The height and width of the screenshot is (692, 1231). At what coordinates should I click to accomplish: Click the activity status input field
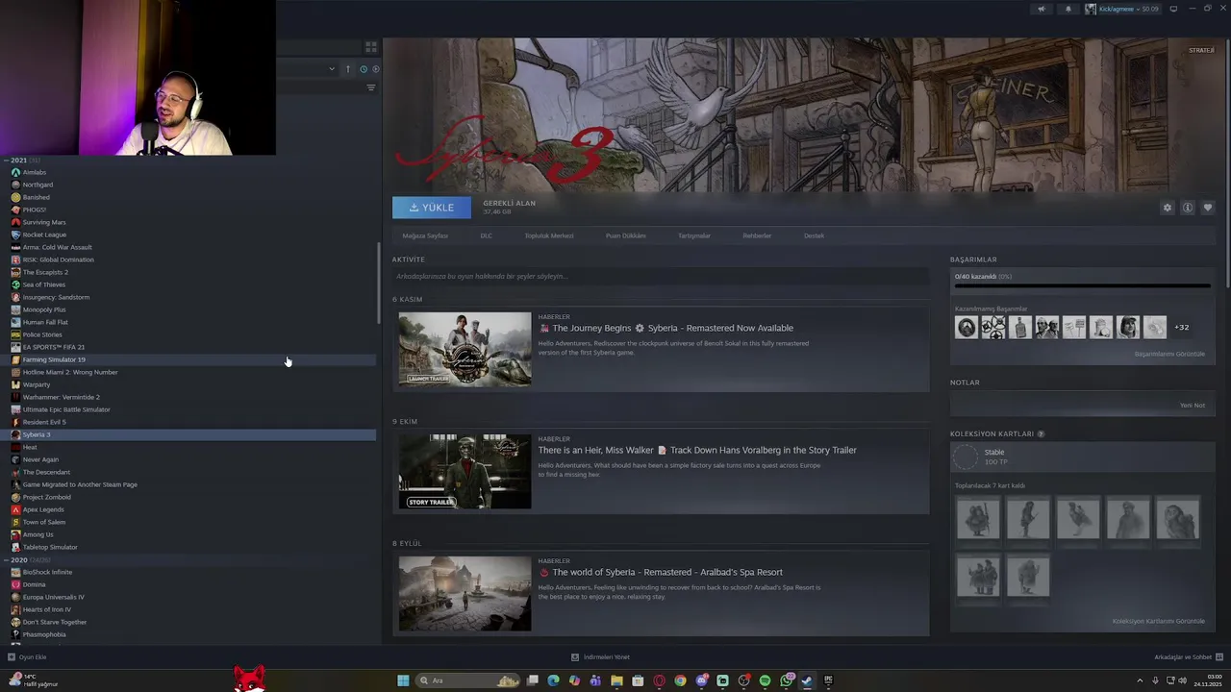pos(661,277)
